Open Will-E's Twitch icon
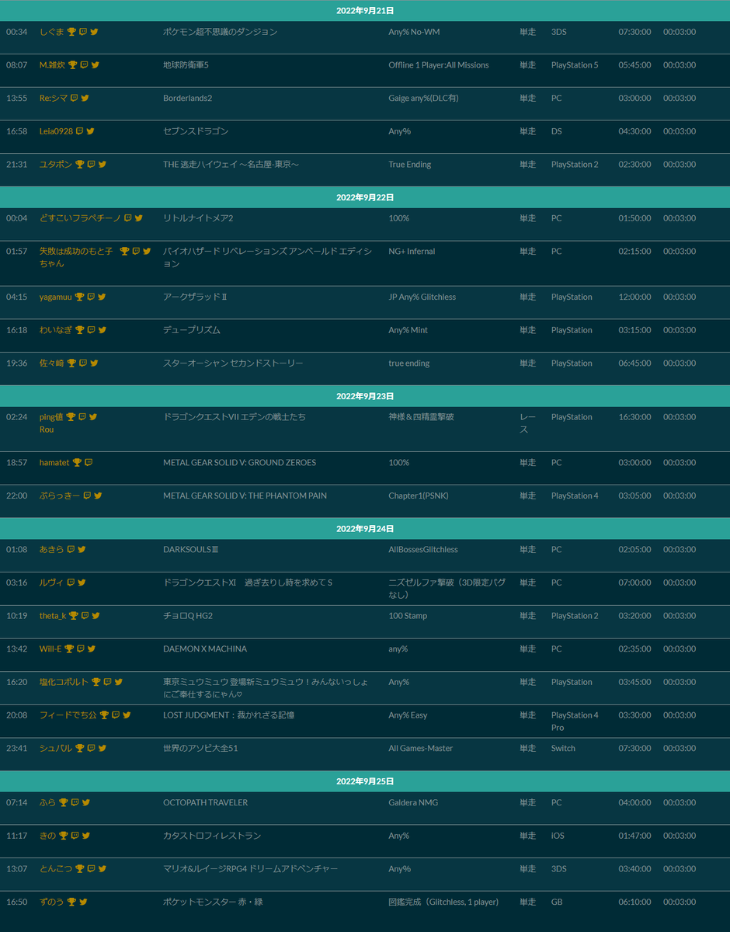The height and width of the screenshot is (932, 730). coord(81,649)
